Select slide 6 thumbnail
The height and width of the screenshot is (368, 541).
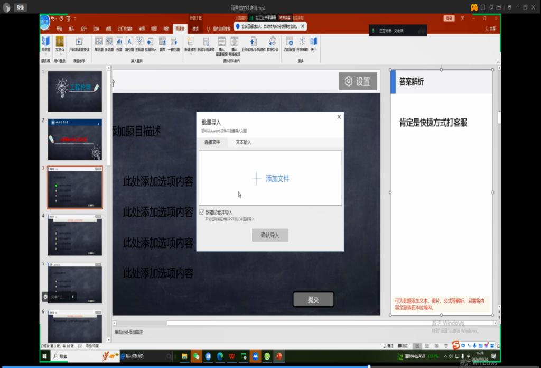75,326
